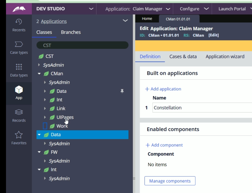This screenshot has width=252, height=193.
Task: Expand the Link class node
Action: (x=45, y=108)
